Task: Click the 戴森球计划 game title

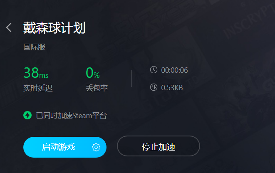Action: [55, 28]
